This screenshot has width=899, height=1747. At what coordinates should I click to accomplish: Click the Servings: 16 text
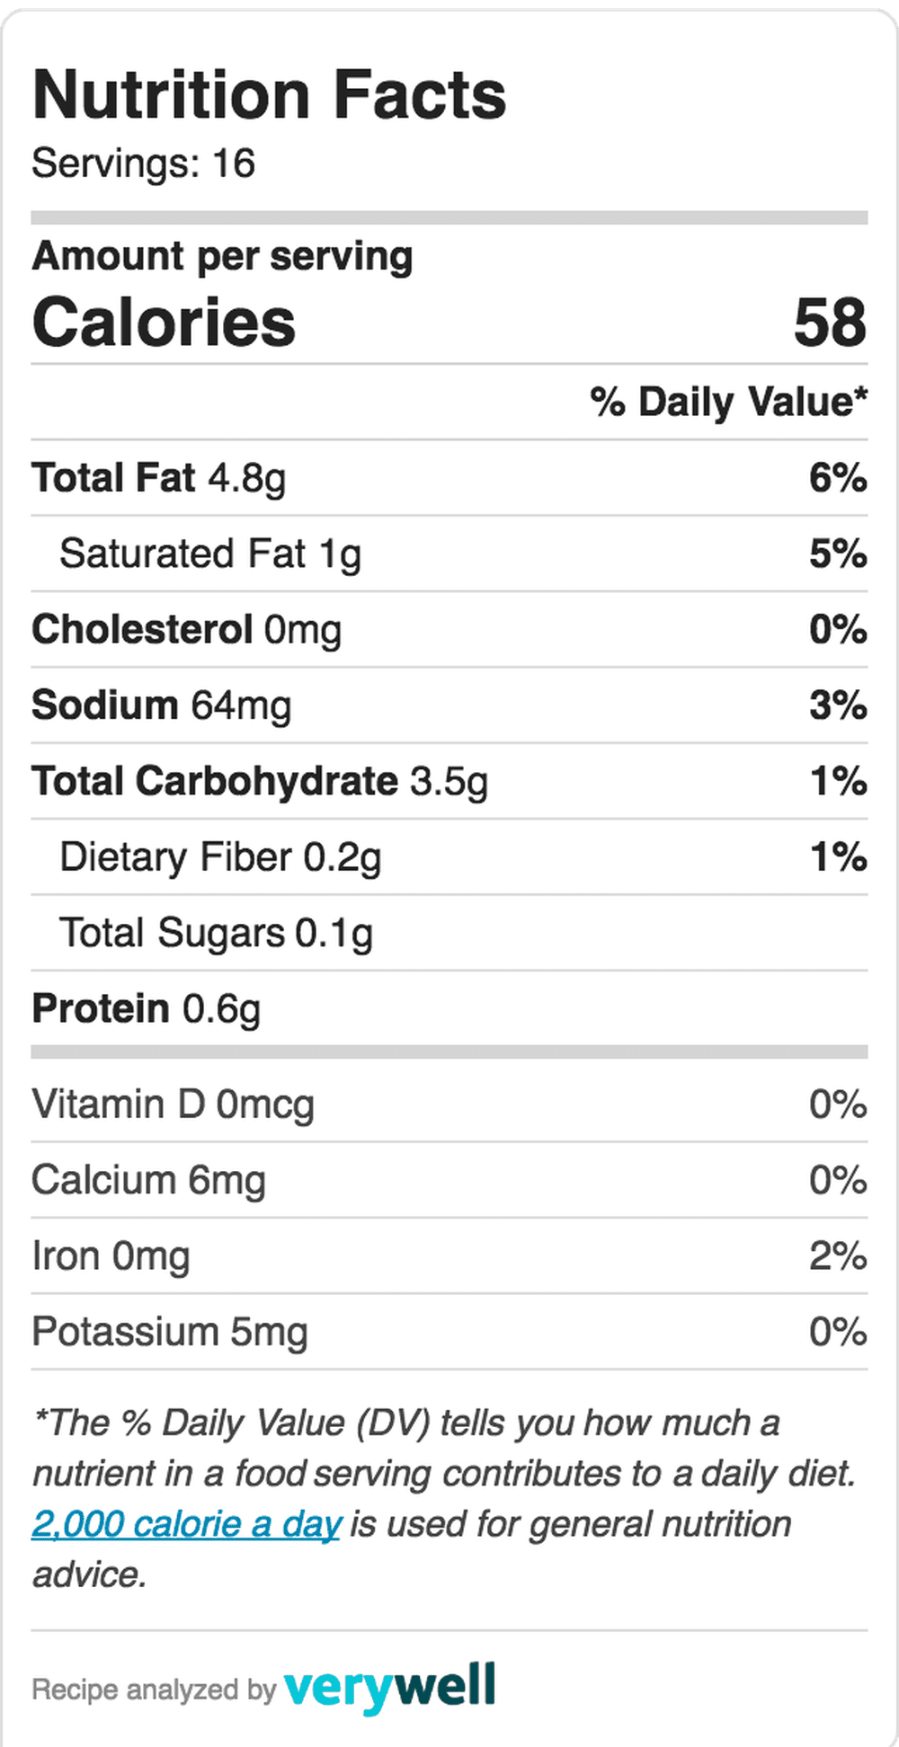pyautogui.click(x=144, y=164)
